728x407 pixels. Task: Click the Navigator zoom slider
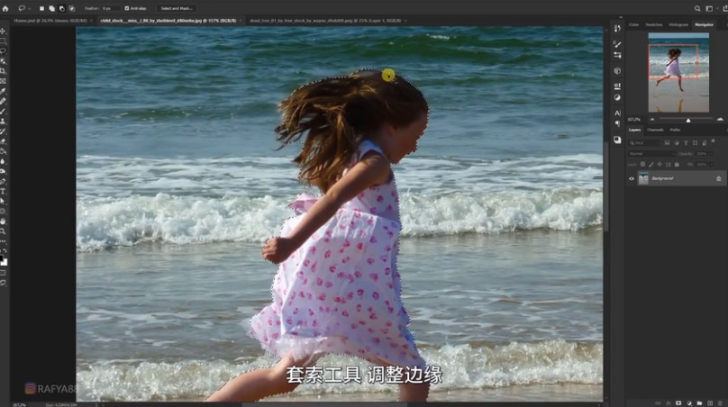687,119
